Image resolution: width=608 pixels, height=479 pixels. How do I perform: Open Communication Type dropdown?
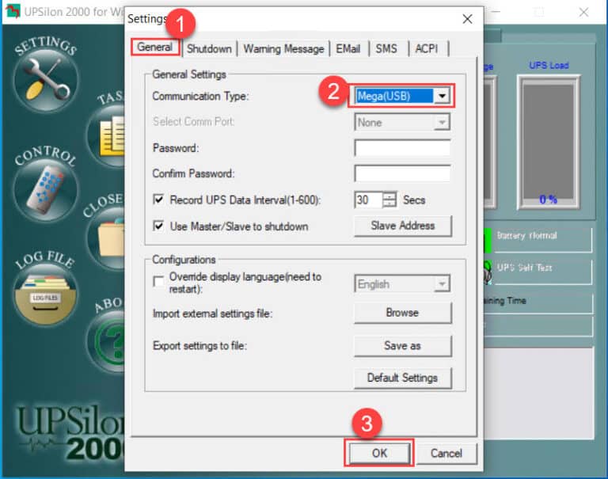(x=442, y=96)
